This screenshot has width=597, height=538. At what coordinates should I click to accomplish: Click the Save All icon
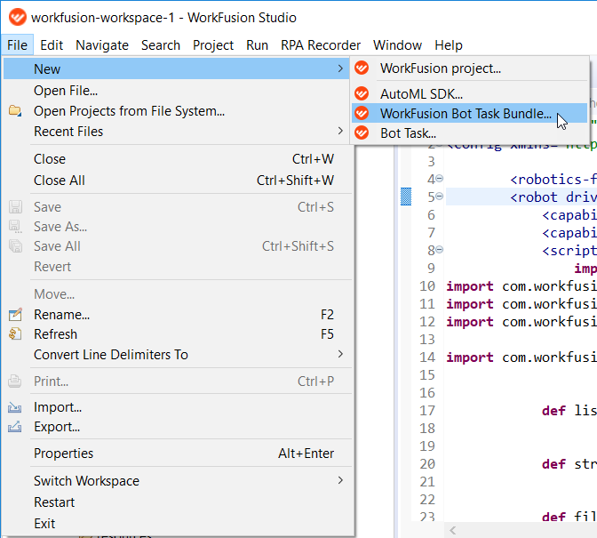(15, 246)
